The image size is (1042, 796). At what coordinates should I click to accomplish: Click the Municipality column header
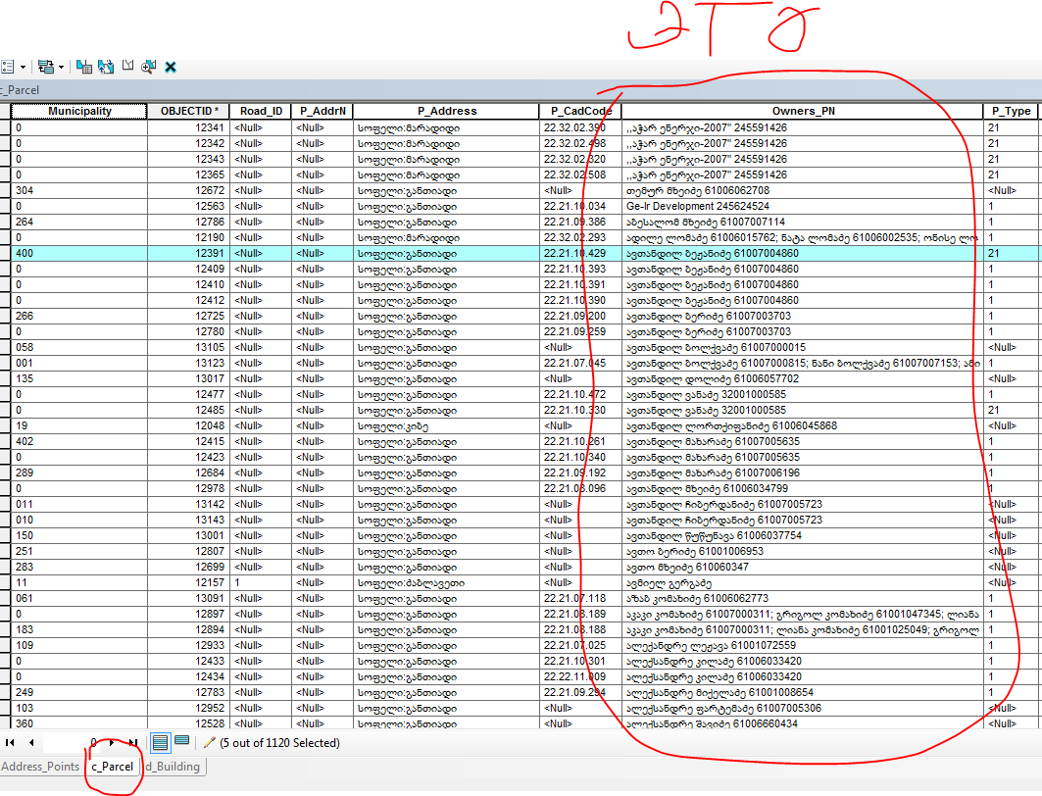(79, 111)
